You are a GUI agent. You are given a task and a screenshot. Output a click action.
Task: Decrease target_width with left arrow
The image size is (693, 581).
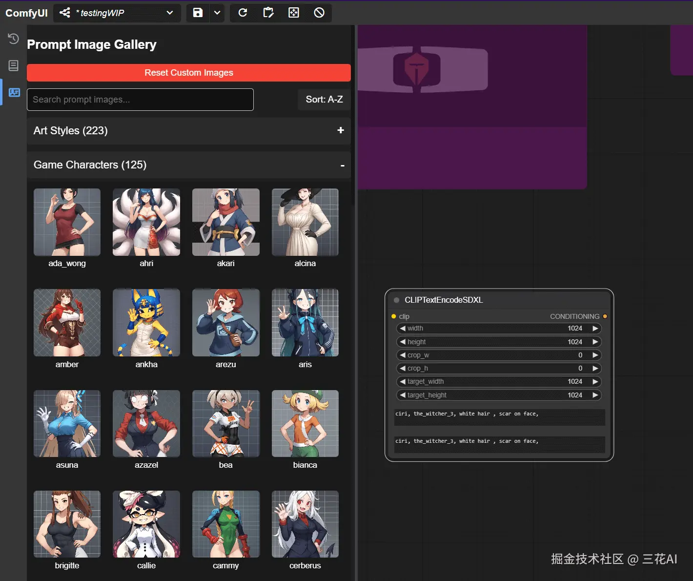pos(403,381)
